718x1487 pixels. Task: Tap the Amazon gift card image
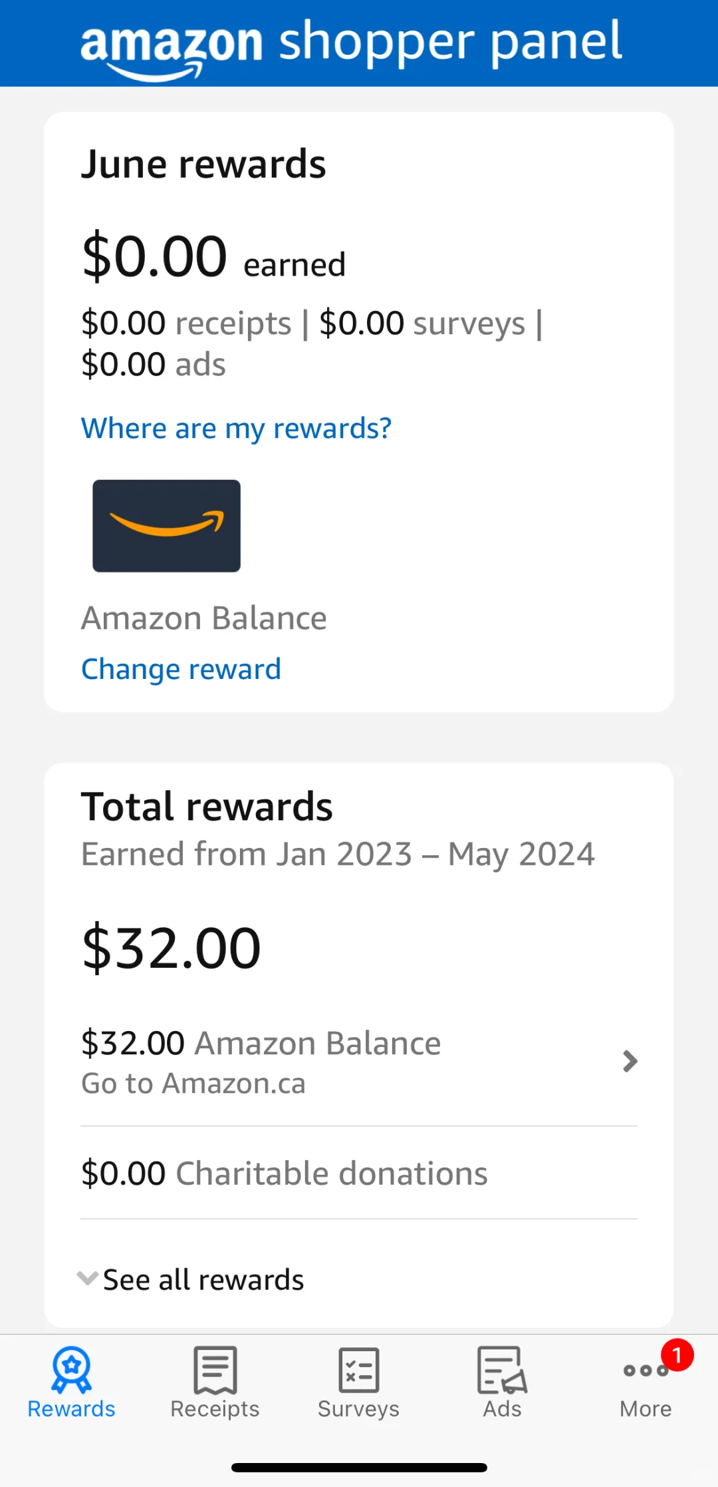[x=166, y=526]
